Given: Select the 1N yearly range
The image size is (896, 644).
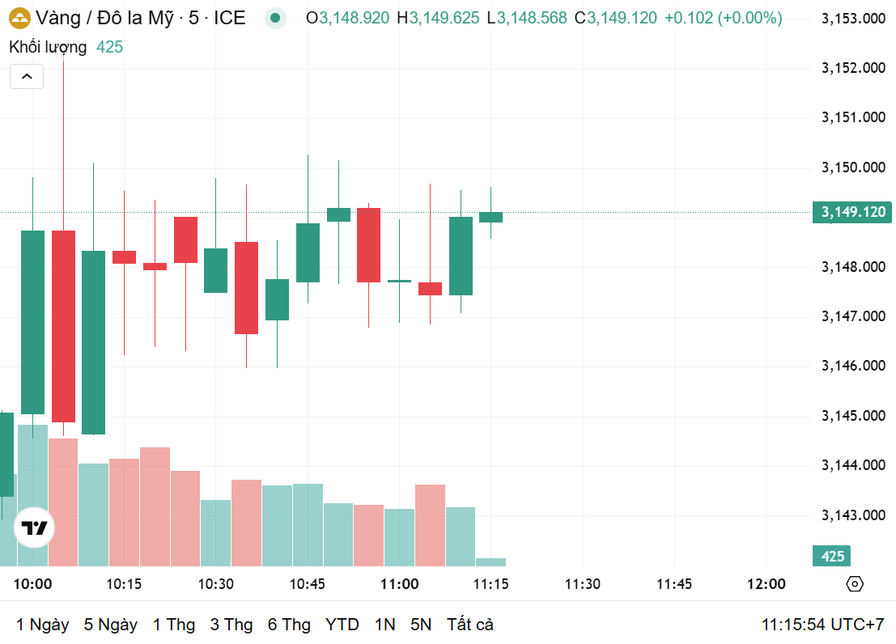Looking at the screenshot, I should pyautogui.click(x=385, y=625).
